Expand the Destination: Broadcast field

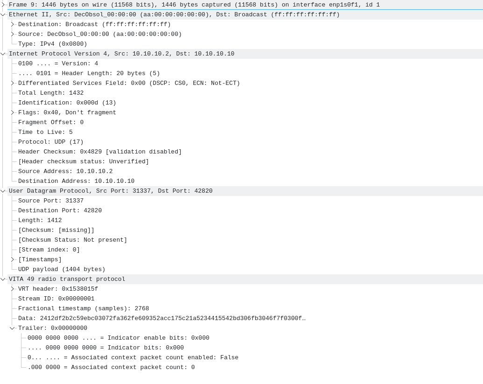pos(13,24)
